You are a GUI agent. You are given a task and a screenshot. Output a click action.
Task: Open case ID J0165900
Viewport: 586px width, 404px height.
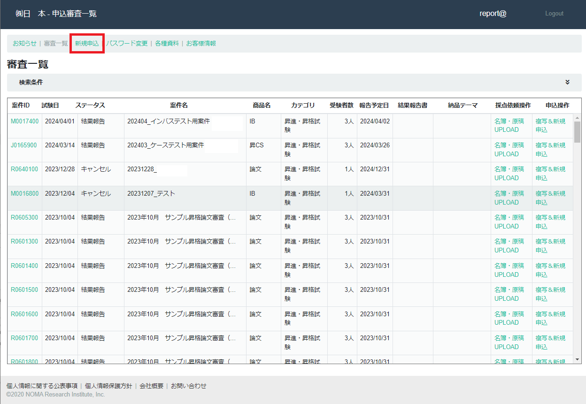[23, 145]
